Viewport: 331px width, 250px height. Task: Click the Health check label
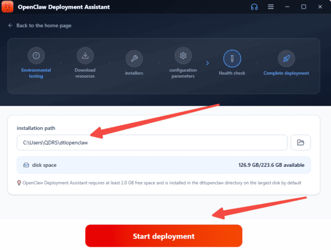coord(232,73)
